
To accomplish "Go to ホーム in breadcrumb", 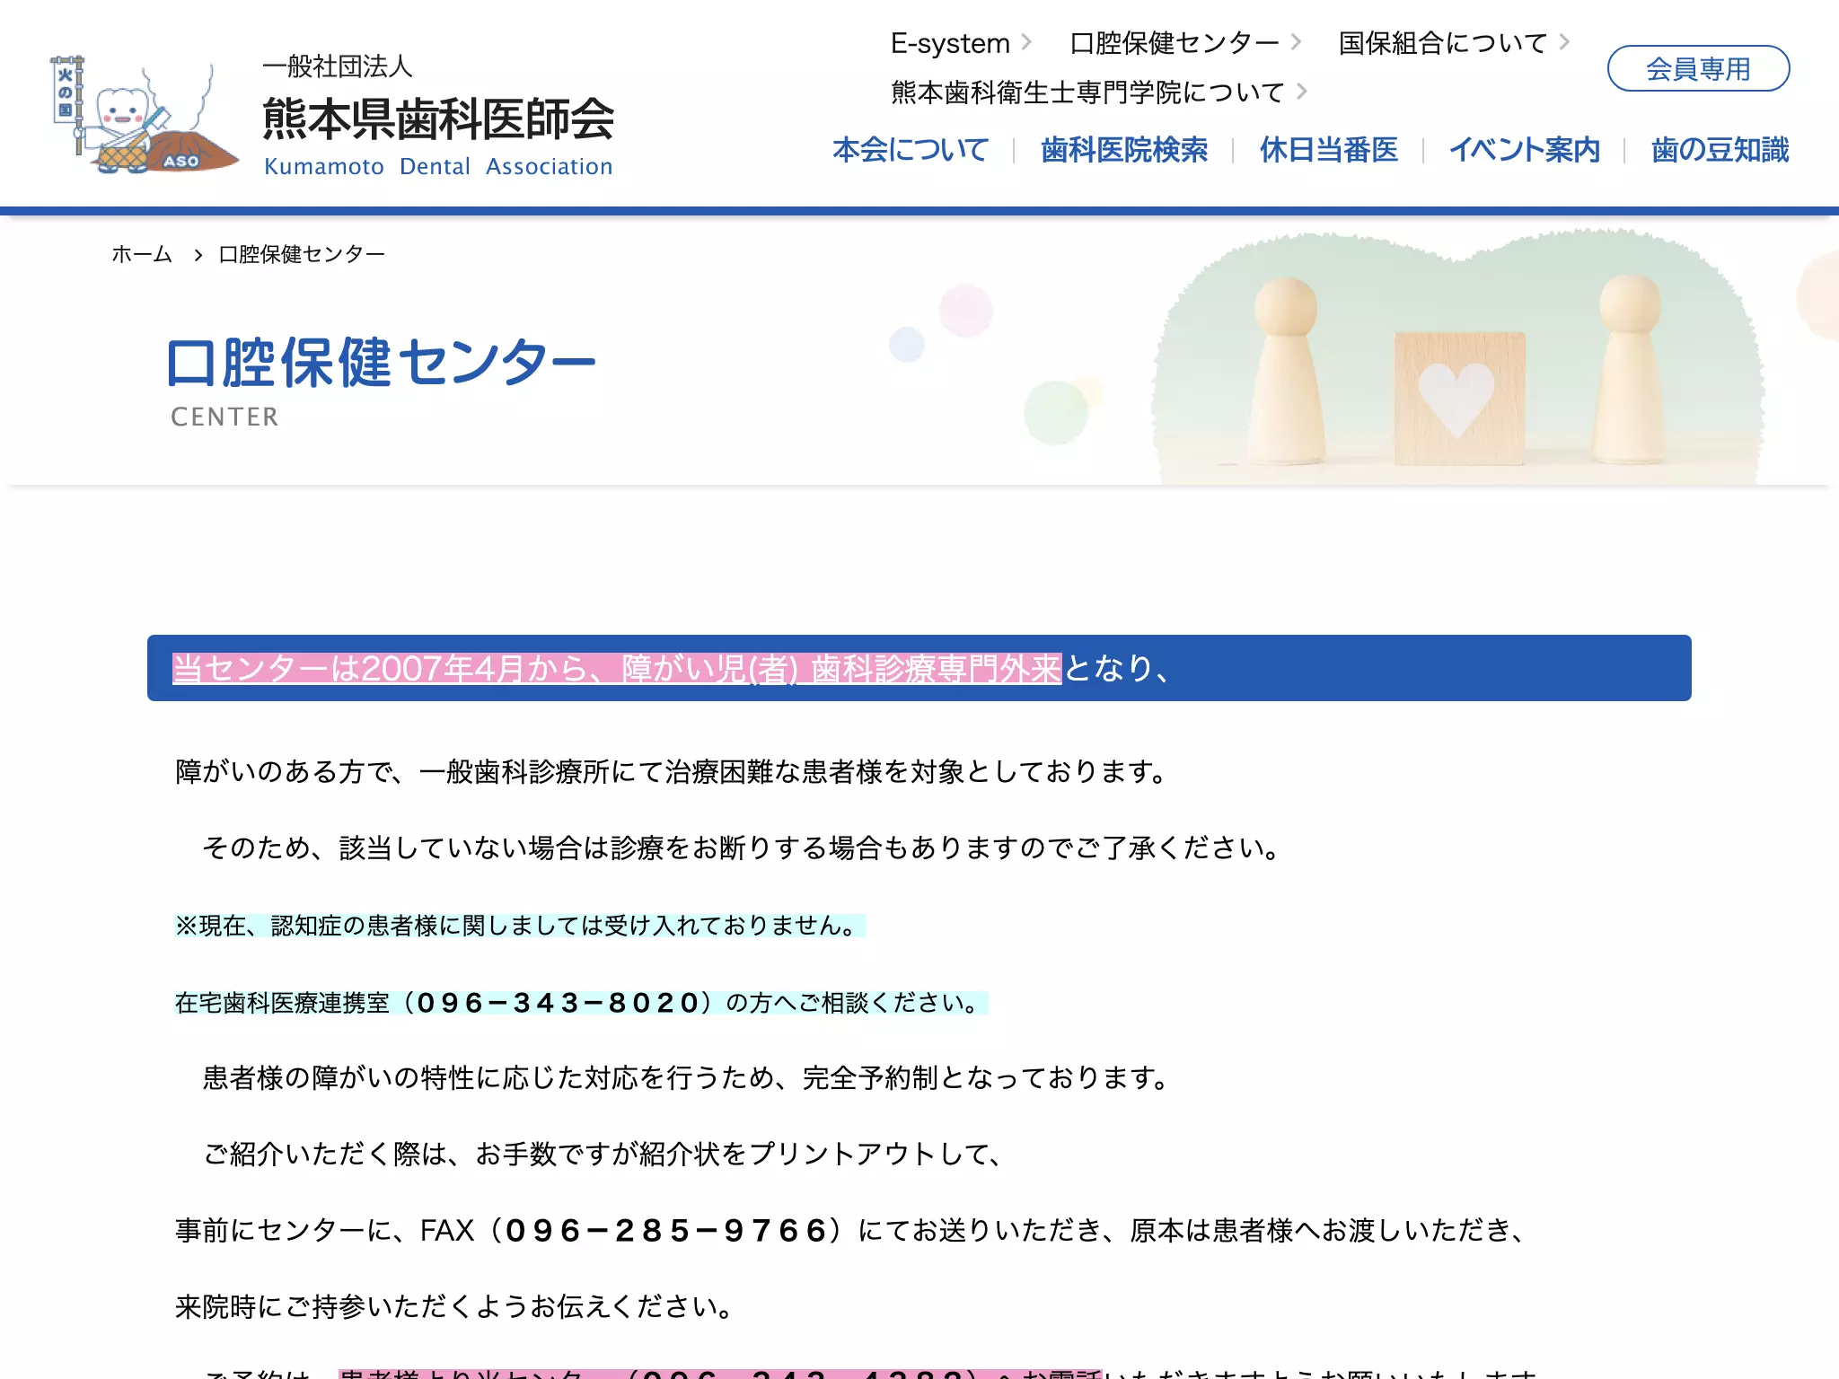I will 142,254.
